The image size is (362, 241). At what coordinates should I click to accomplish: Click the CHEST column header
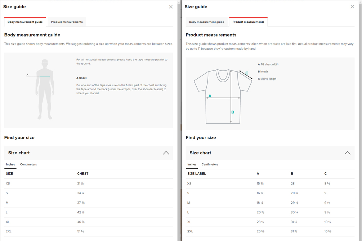83,174
